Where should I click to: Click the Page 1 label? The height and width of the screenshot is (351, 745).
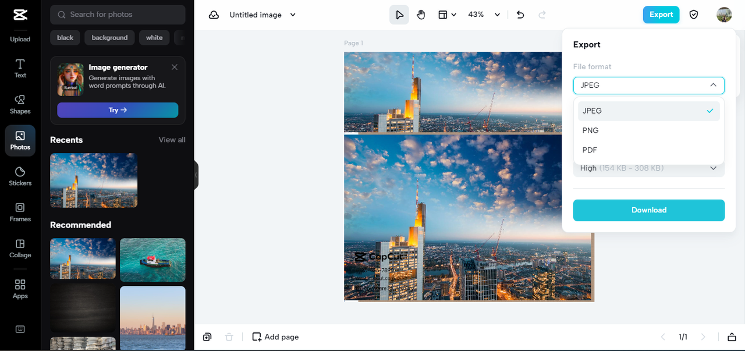pos(353,43)
